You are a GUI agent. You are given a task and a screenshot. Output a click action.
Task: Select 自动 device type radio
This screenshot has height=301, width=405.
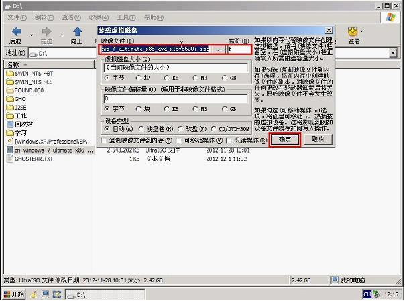[x=107, y=129]
